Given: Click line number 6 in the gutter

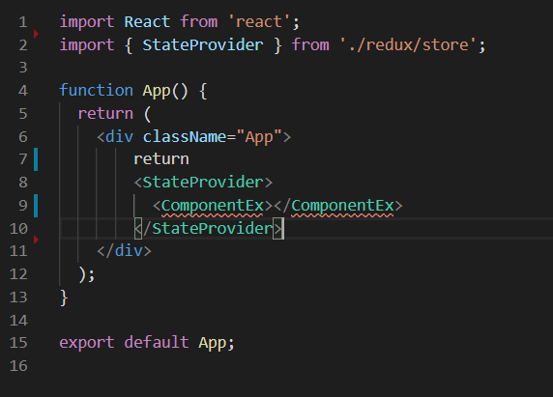Looking at the screenshot, I should [x=23, y=136].
